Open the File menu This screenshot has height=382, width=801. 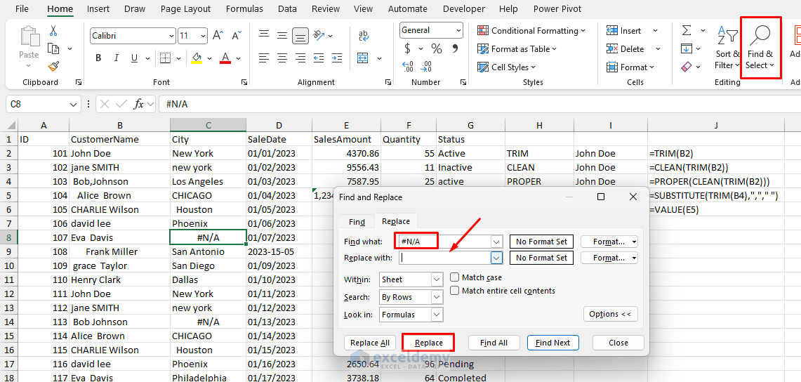tap(22, 8)
